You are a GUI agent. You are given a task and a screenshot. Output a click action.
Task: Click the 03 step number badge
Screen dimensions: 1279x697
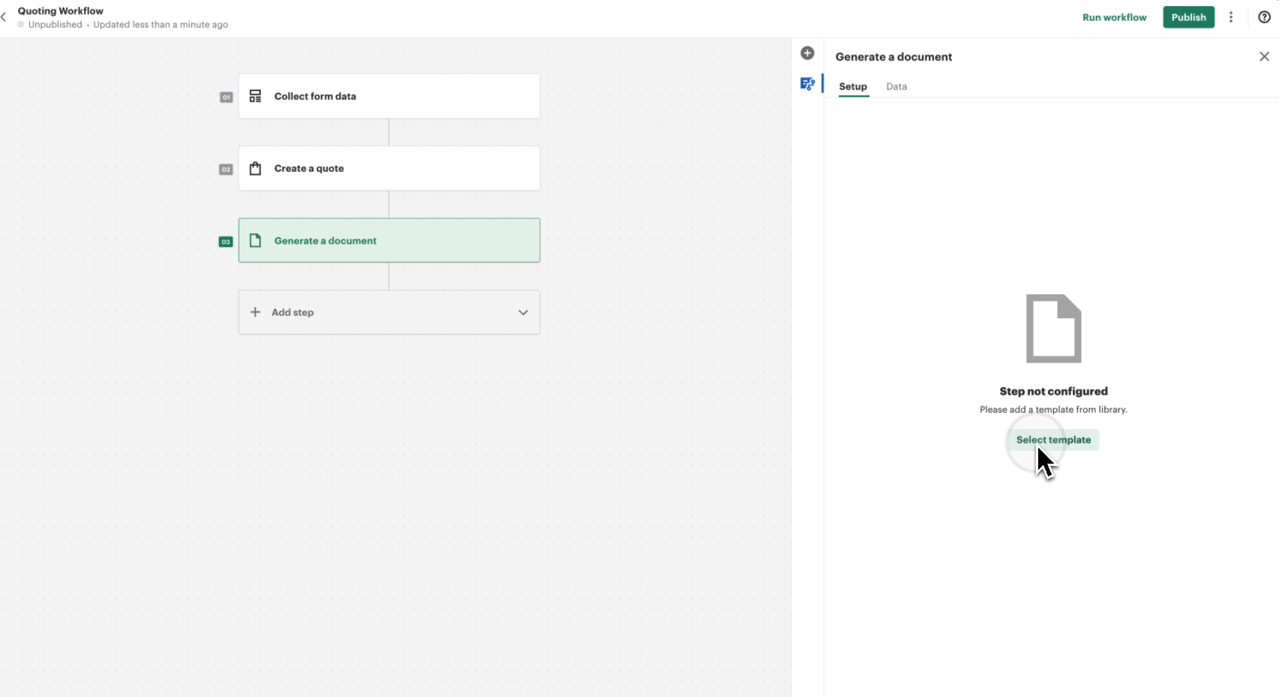(x=225, y=242)
